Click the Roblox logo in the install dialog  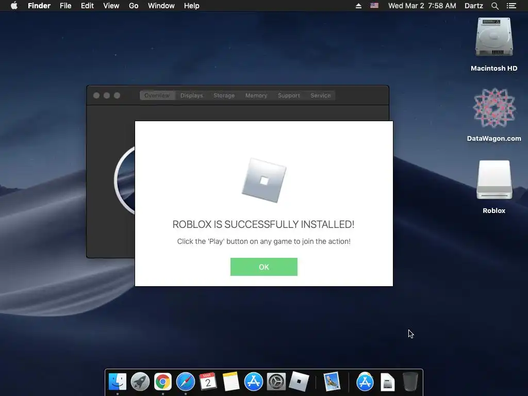click(x=264, y=180)
